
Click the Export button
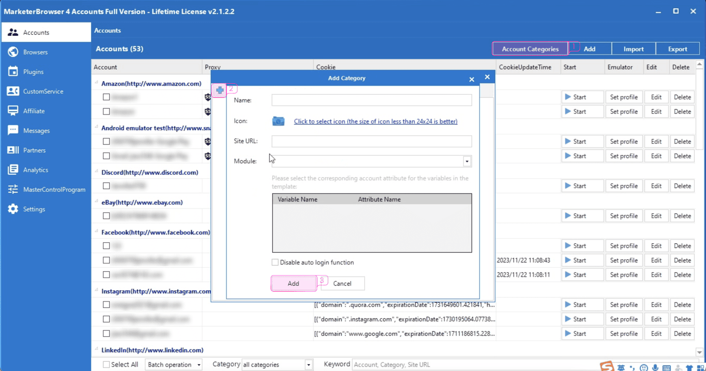pyautogui.click(x=678, y=49)
